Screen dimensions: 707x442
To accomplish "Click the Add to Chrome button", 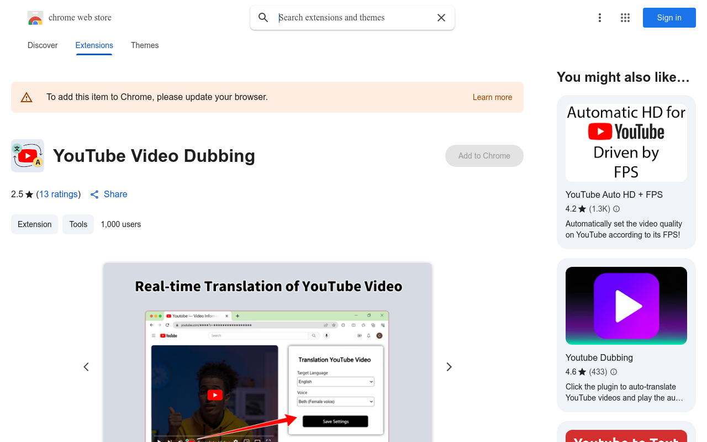I will (484, 156).
